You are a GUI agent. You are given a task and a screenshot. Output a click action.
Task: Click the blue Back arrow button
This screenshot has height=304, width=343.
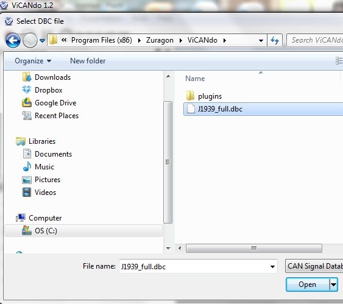click(13, 40)
